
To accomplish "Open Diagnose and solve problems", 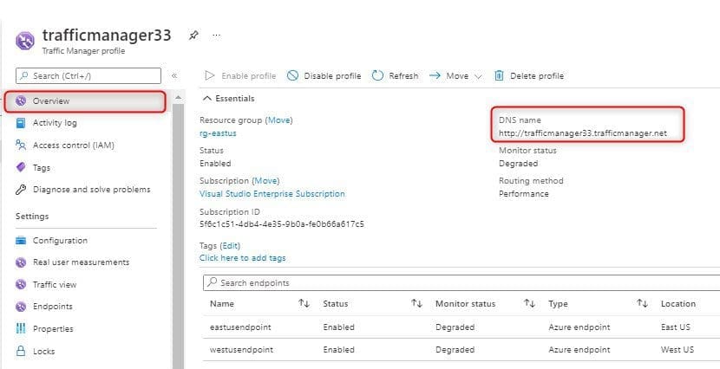I will pyautogui.click(x=91, y=190).
